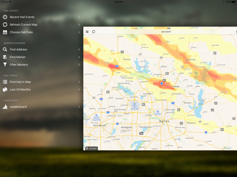Click the Dallas Love Field airport marker
Screen dimensions: 237x177
coord(158,112)
